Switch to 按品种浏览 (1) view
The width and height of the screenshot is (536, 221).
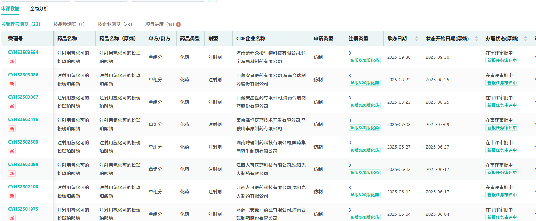(69, 25)
